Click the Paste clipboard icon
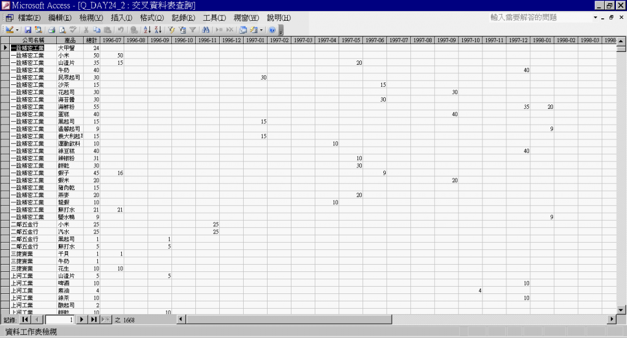The image size is (627, 338). 107,30
